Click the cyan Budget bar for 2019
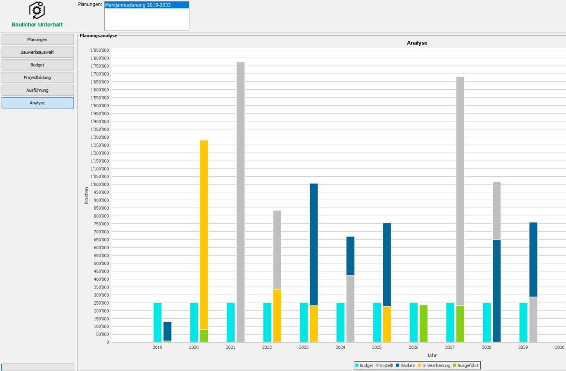Viewport: 566px width, 371px height. click(x=157, y=322)
